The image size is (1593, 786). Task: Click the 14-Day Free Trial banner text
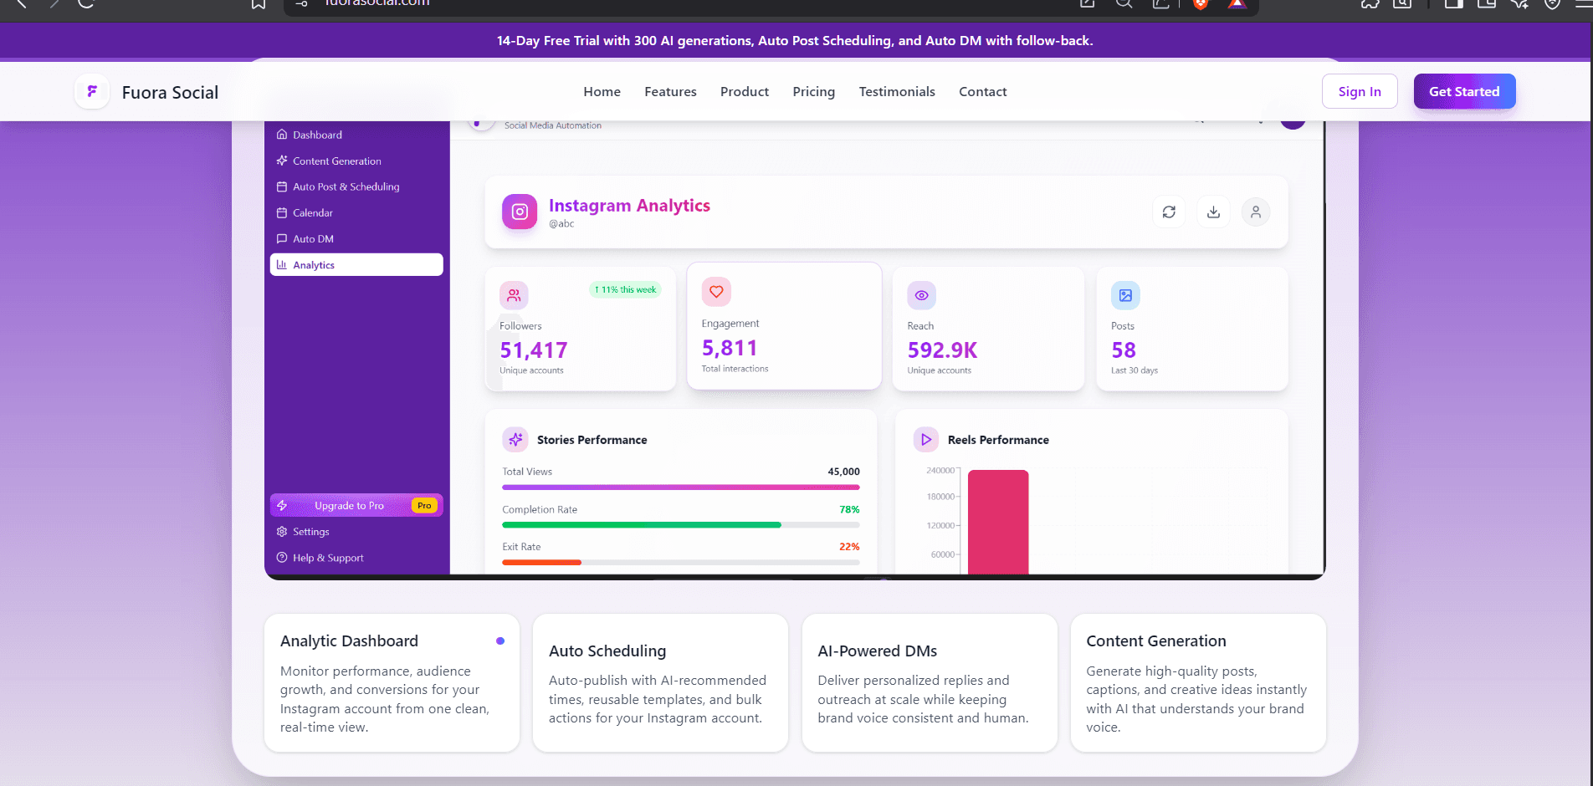point(795,40)
